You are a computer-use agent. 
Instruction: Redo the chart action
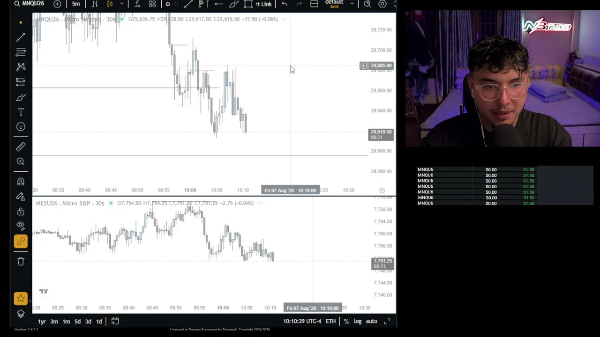(x=299, y=4)
